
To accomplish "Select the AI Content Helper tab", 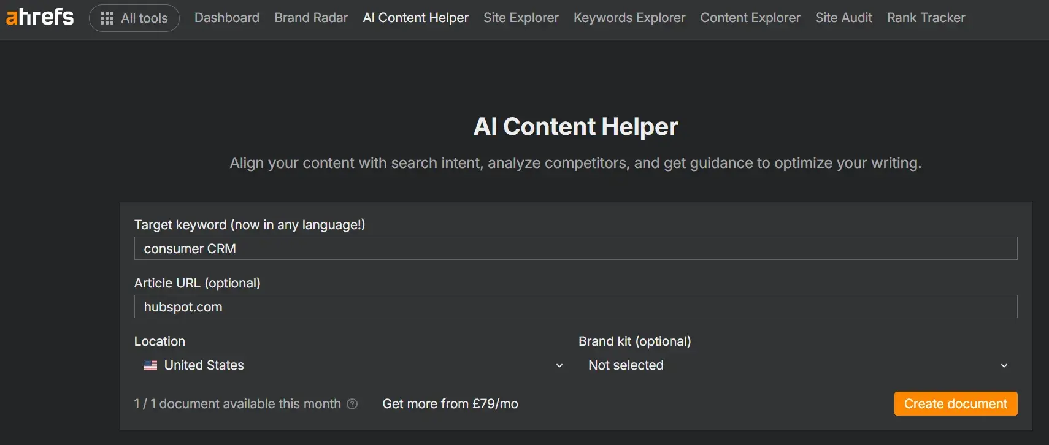I will point(415,18).
